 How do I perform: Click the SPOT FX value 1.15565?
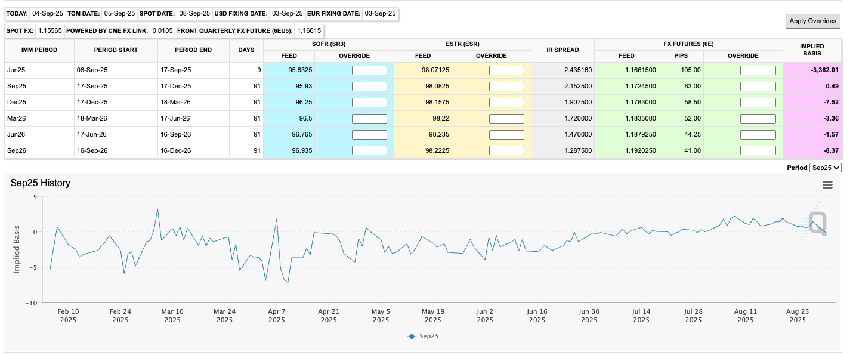[49, 30]
